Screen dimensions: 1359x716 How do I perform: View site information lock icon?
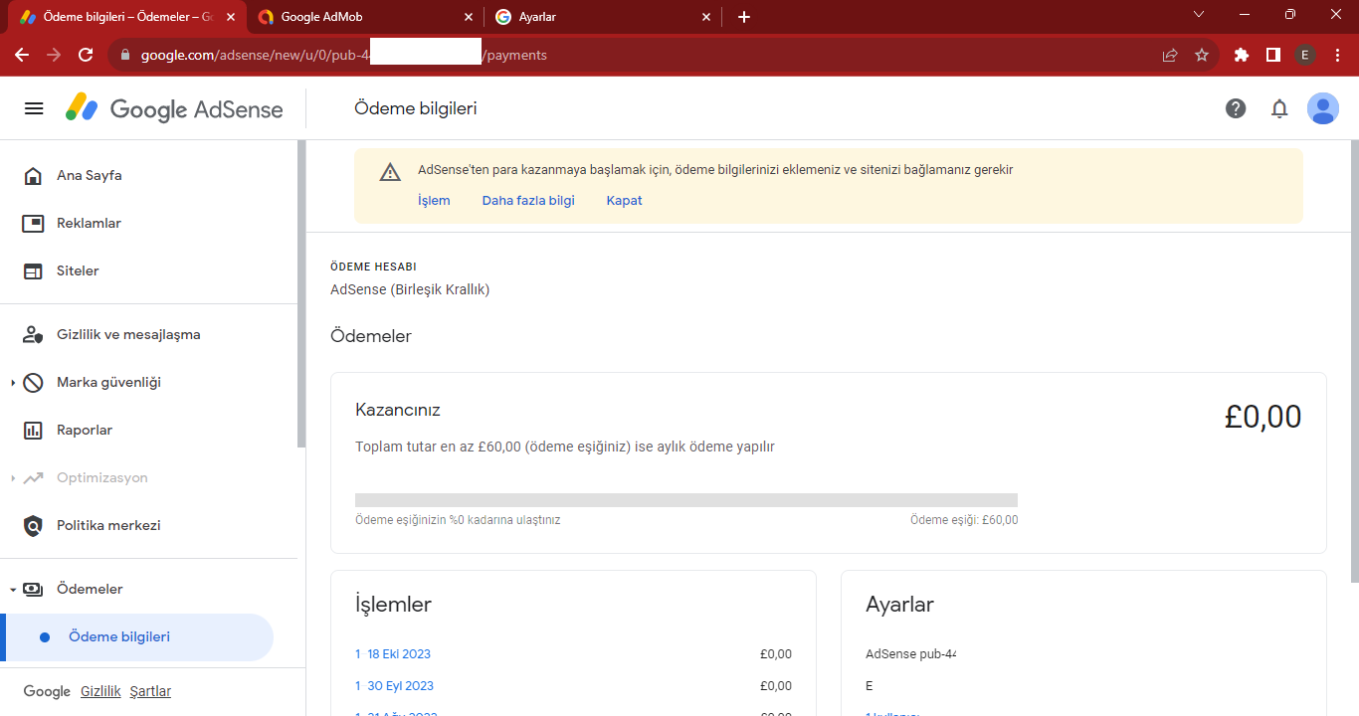click(125, 55)
